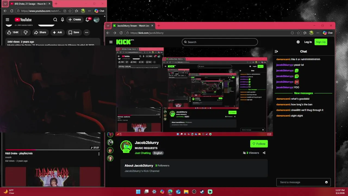The height and width of the screenshot is (196, 348).
Task: Open Copilot Chat in the Kick window
Action: click(328, 33)
